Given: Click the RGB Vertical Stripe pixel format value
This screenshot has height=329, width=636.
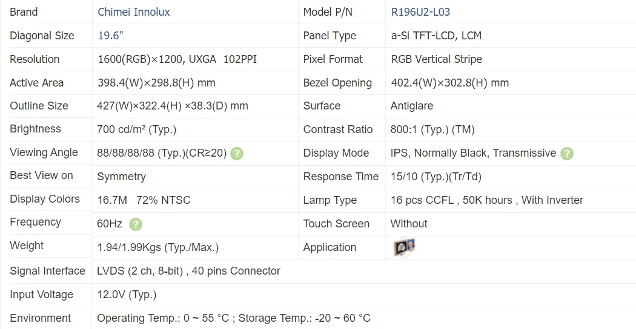Looking at the screenshot, I should (436, 59).
